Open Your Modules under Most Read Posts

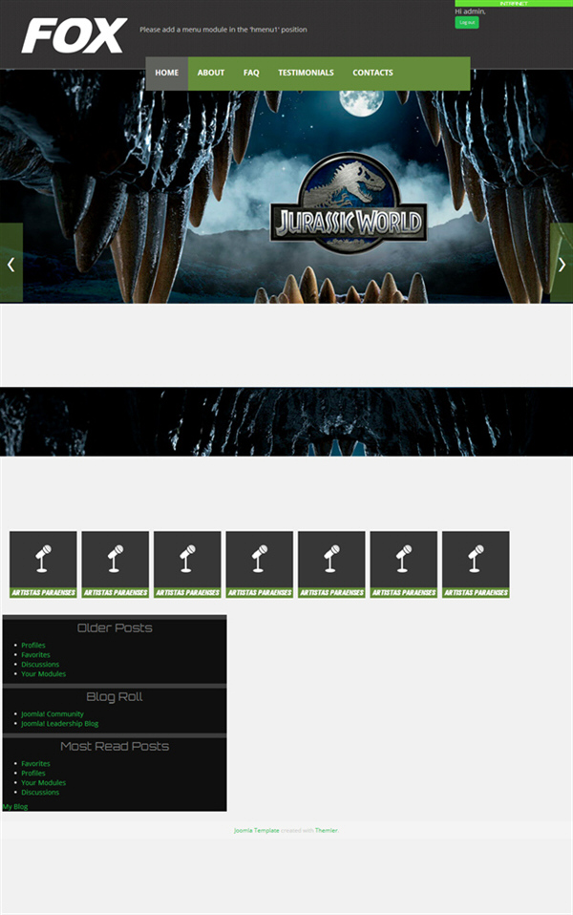click(x=43, y=782)
